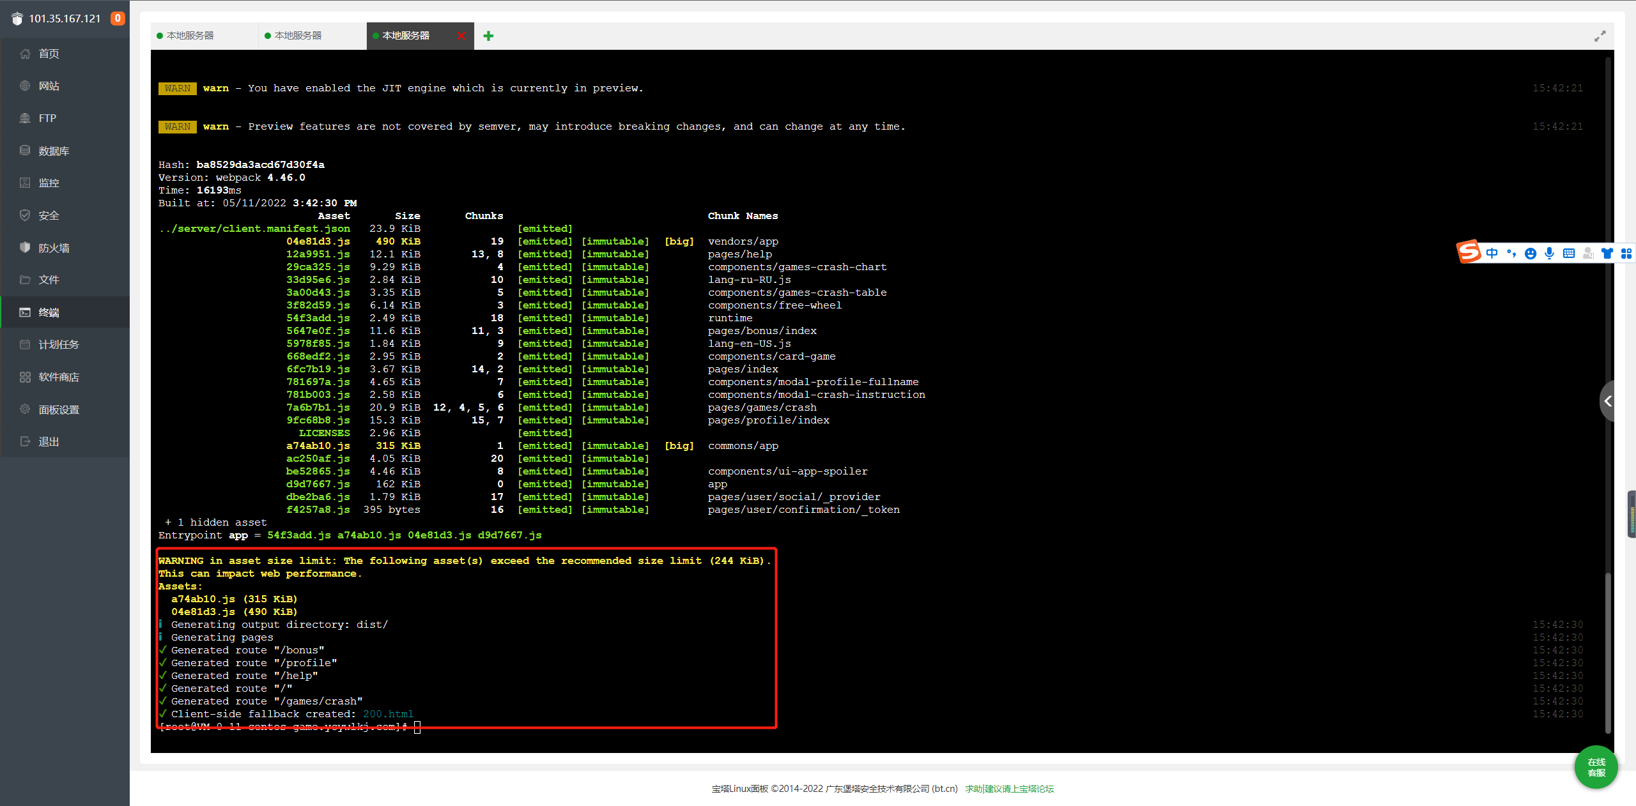Open the 文件 file manager
The height and width of the screenshot is (806, 1636).
click(x=49, y=280)
